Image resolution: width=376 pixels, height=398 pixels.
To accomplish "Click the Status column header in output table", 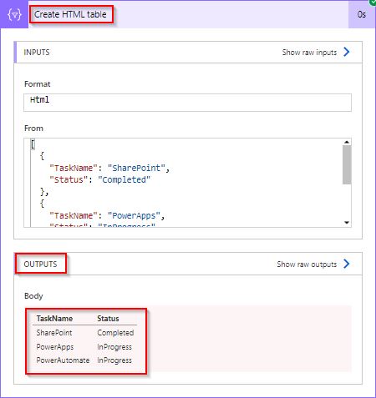I will coord(108,319).
